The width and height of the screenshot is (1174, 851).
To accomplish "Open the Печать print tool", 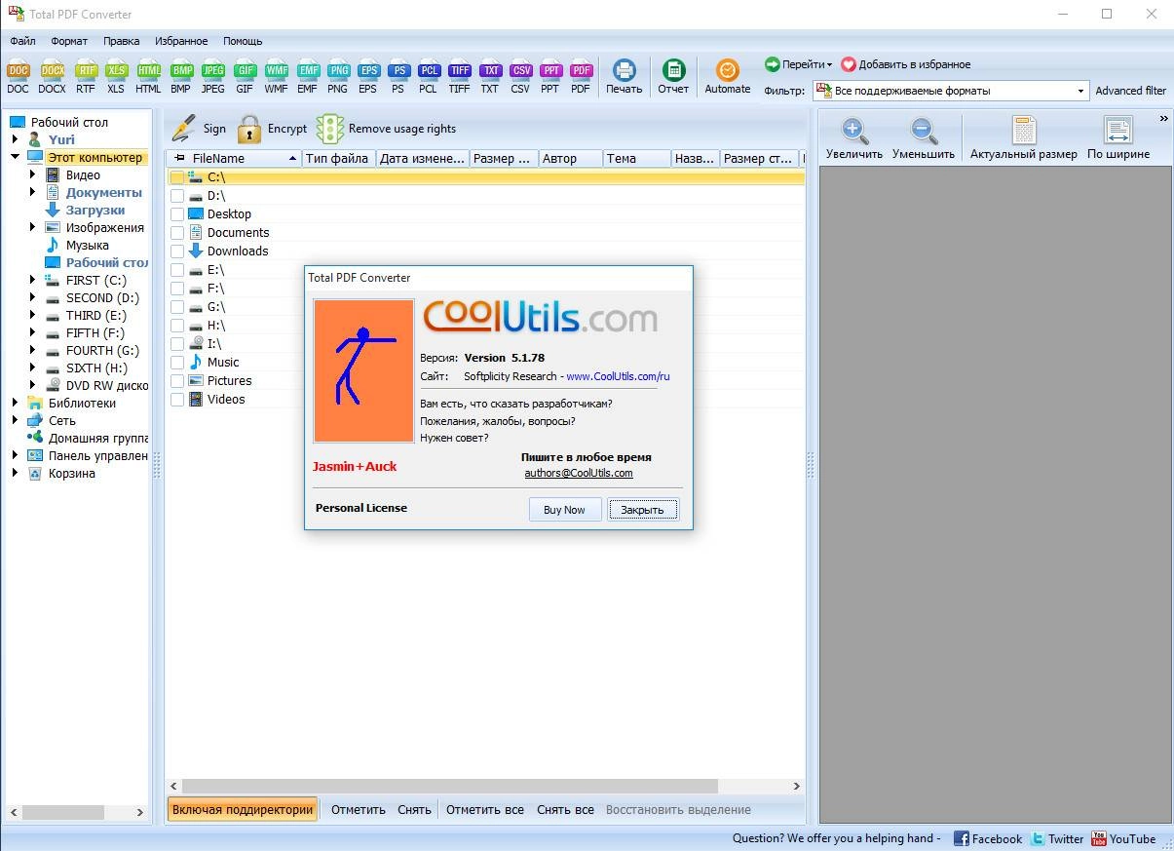I will (624, 77).
